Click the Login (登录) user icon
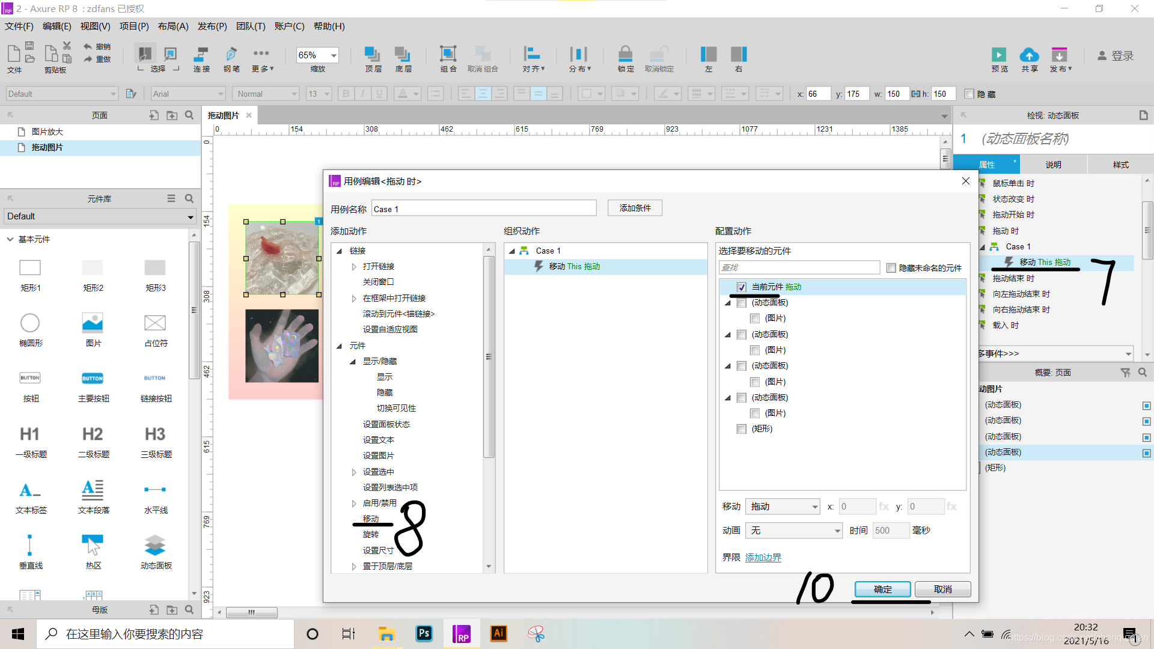Screen dimensions: 1154x649 [x=1102, y=55]
